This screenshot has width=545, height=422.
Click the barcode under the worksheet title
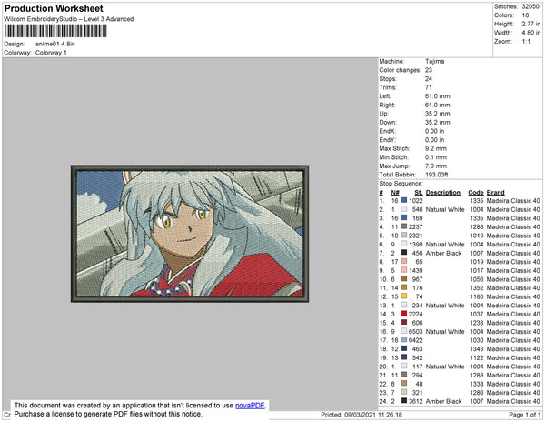[x=55, y=31]
